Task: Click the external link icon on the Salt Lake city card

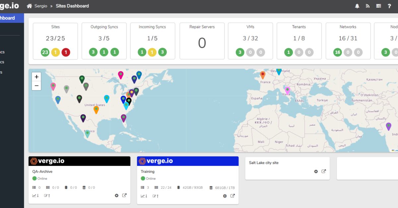Action: (324, 171)
